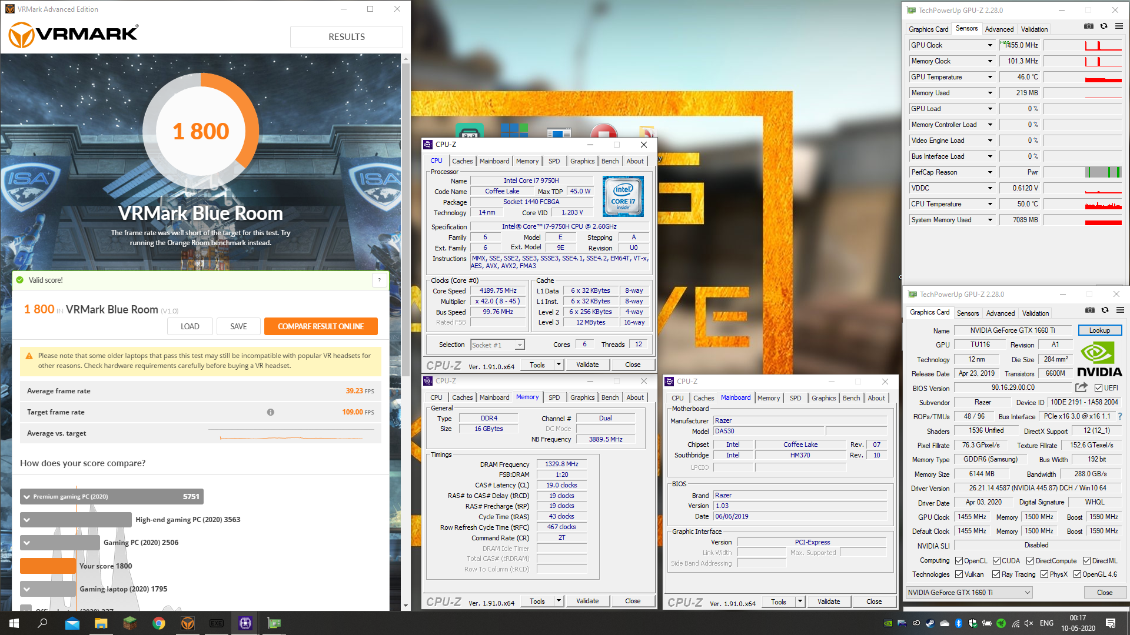Toggle OpenCL checkbox in GPU-Z
This screenshot has width=1130, height=635.
click(959, 561)
